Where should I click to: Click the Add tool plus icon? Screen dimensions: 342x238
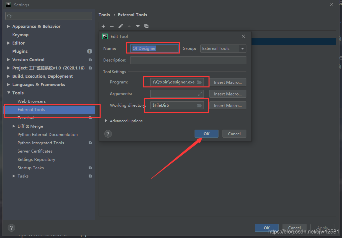pos(103,26)
